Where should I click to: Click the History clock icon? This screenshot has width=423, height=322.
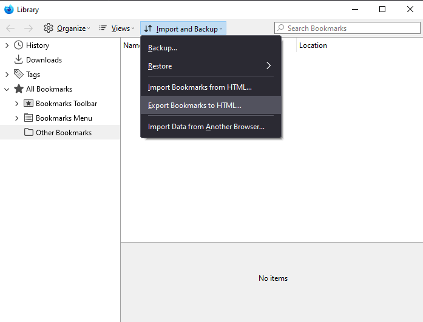[18, 45]
